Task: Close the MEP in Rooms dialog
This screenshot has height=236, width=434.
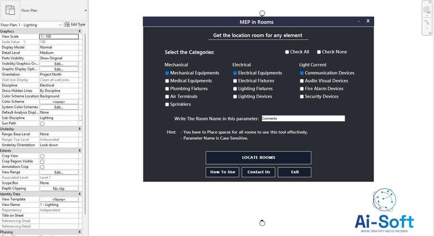Action: tap(368, 21)
